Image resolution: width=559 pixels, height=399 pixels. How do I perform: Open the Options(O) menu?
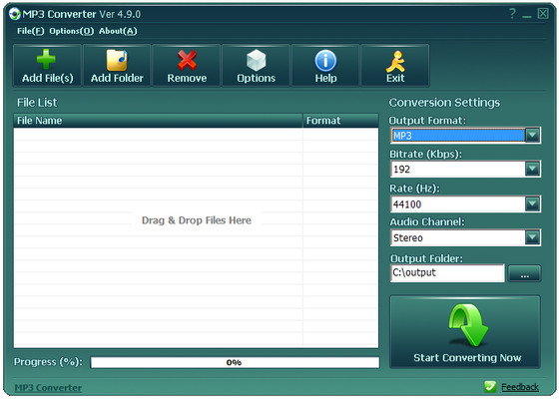click(71, 31)
